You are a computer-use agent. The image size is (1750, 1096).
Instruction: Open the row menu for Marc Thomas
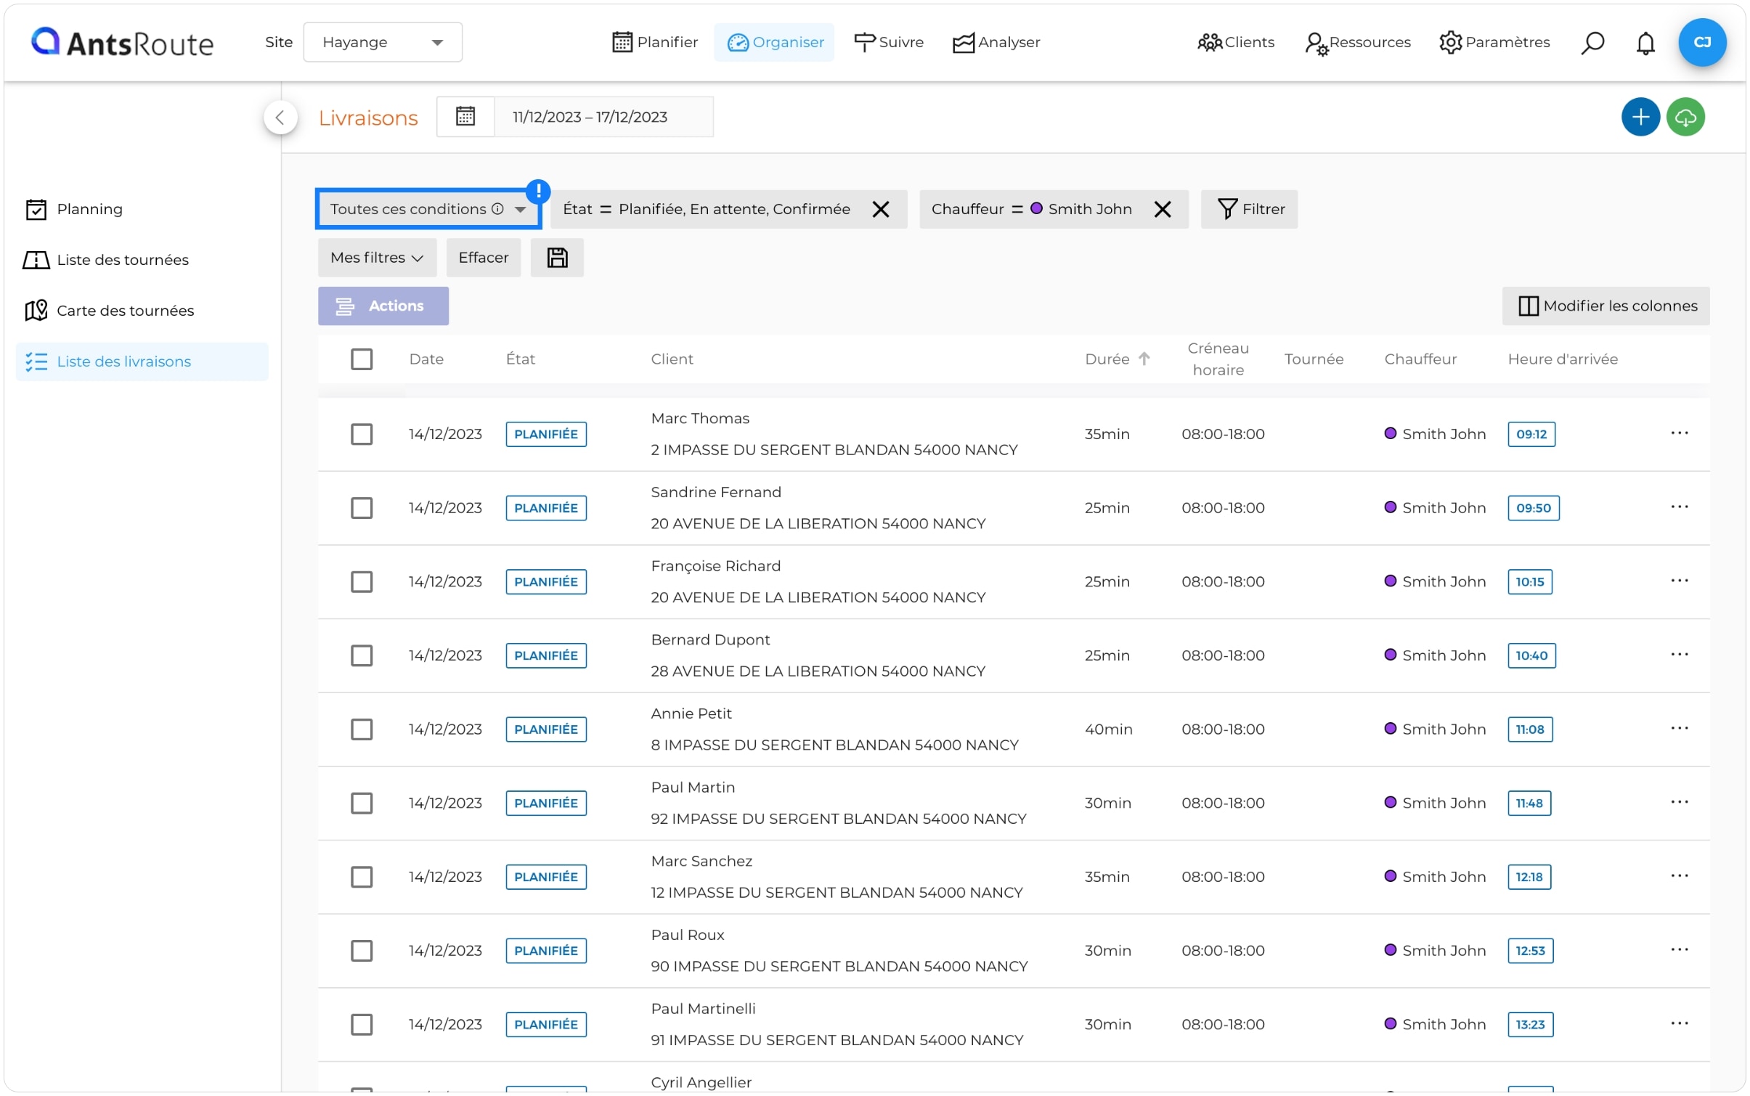(x=1679, y=433)
